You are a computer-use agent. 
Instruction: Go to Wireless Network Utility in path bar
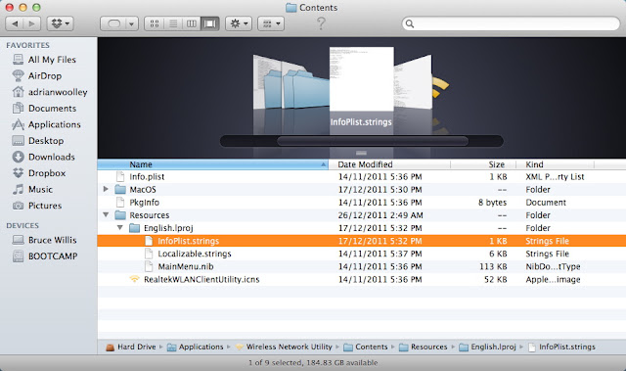coord(284,348)
